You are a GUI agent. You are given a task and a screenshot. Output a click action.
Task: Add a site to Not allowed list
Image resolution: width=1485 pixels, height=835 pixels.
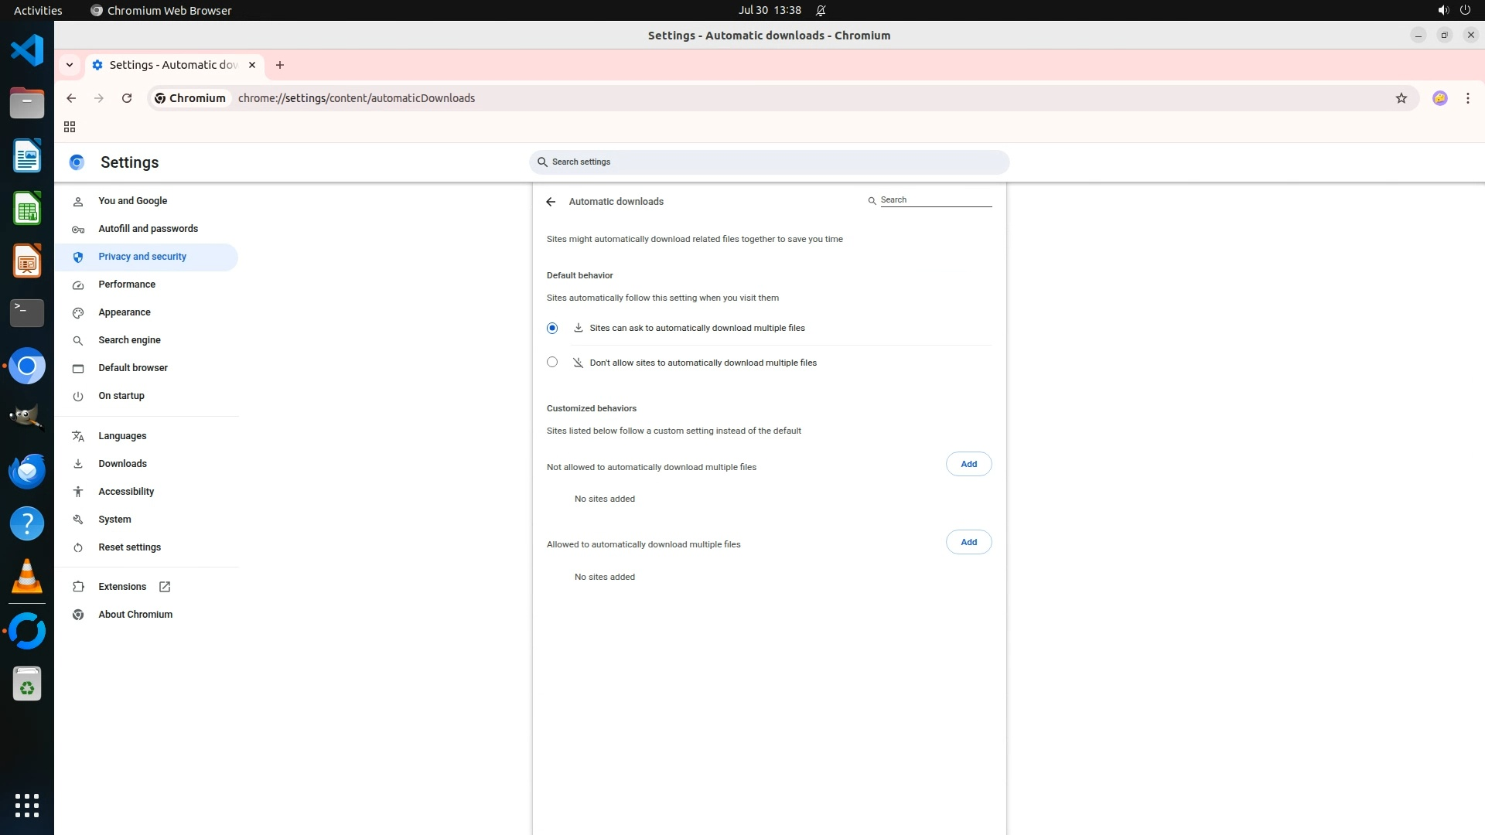click(968, 464)
